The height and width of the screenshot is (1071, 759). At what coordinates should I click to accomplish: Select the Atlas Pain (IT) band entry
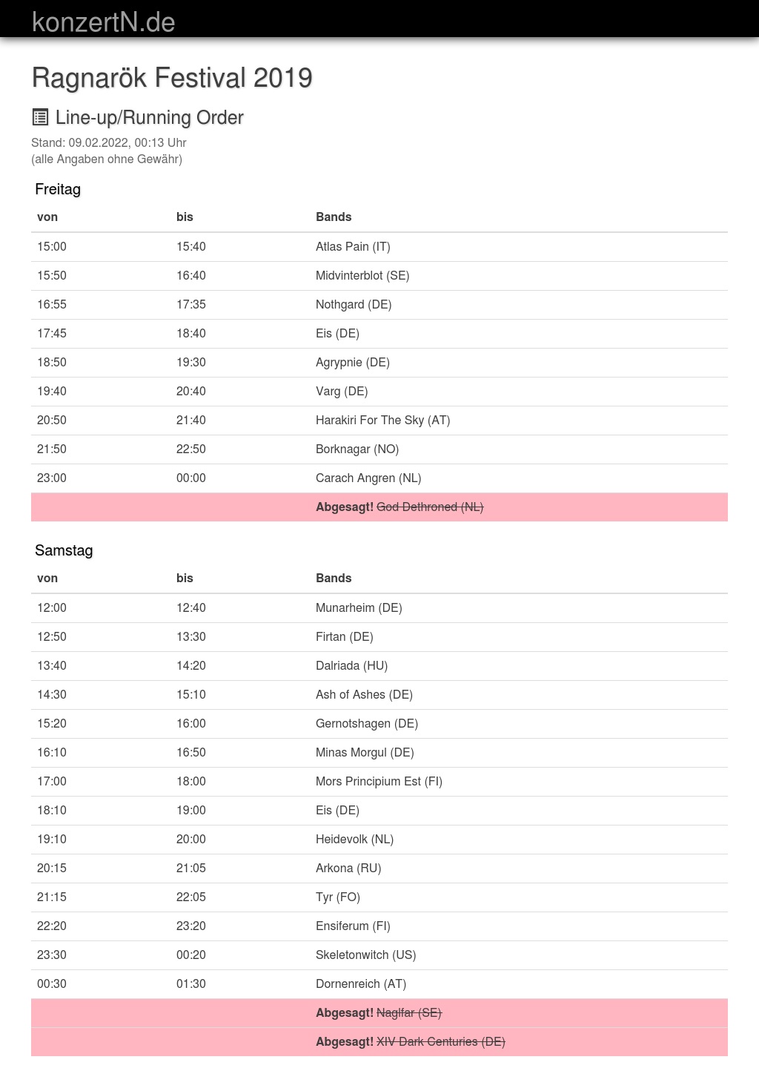(x=353, y=246)
